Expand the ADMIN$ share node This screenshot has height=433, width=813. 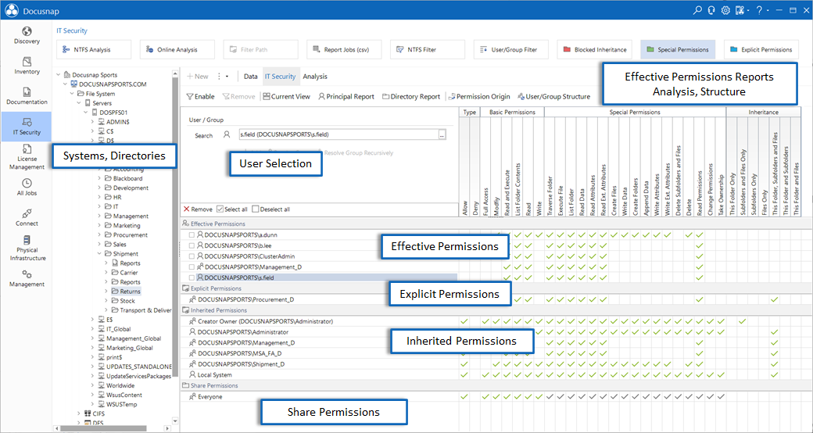93,121
